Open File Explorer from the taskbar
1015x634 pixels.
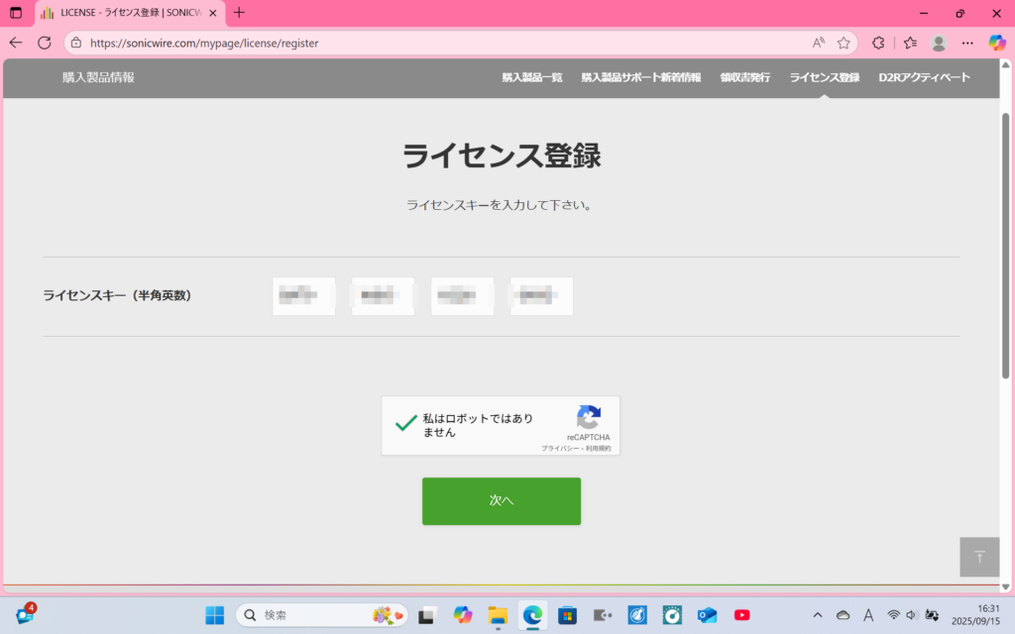tap(498, 615)
